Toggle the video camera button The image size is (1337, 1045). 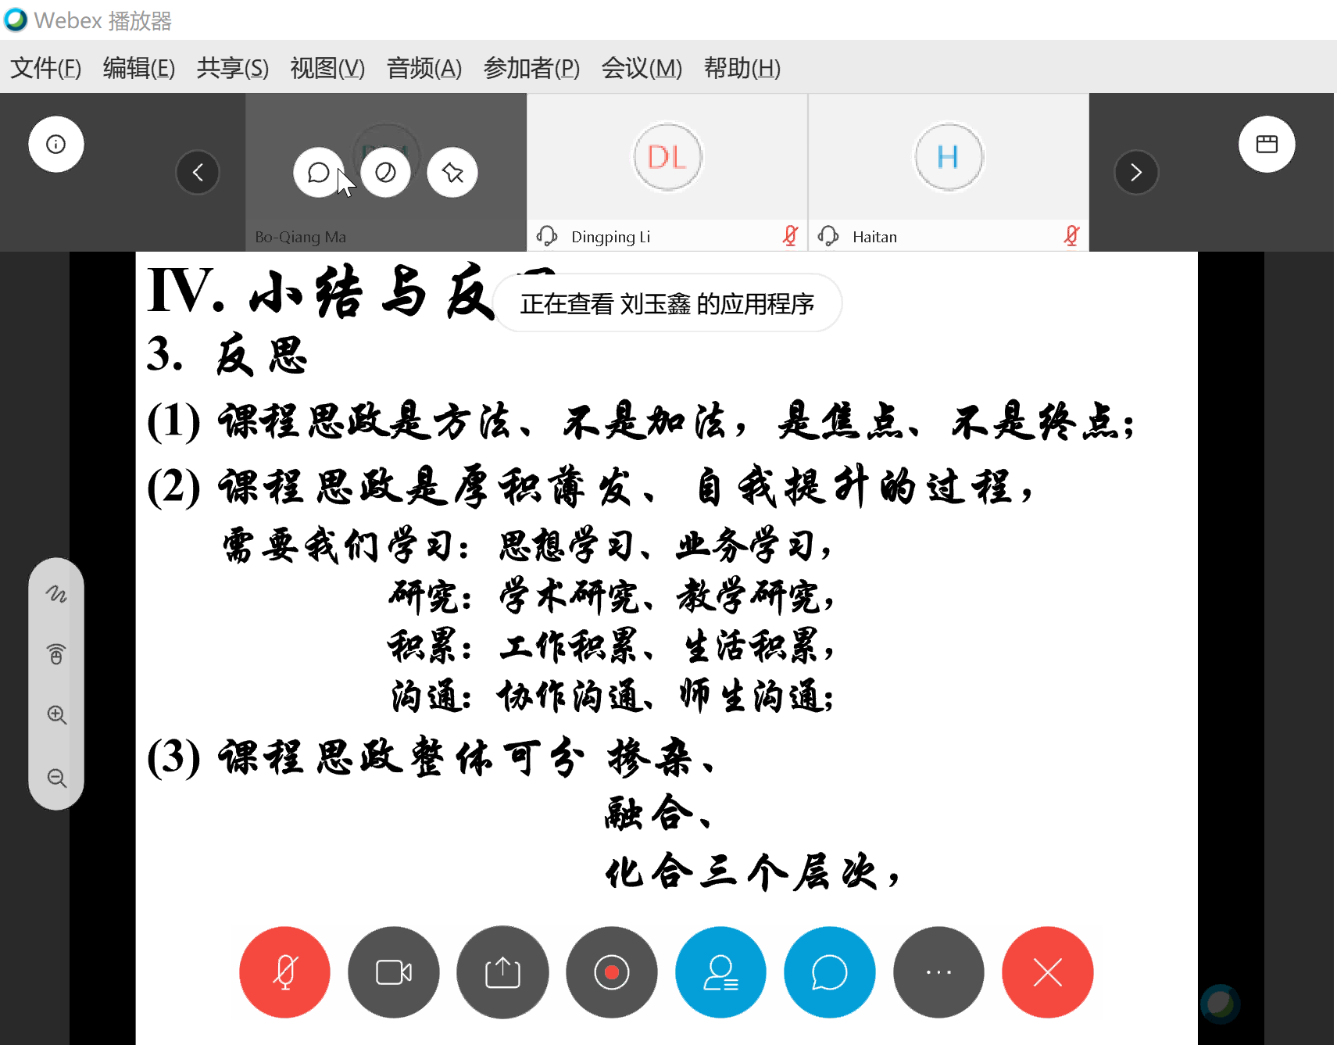click(394, 972)
